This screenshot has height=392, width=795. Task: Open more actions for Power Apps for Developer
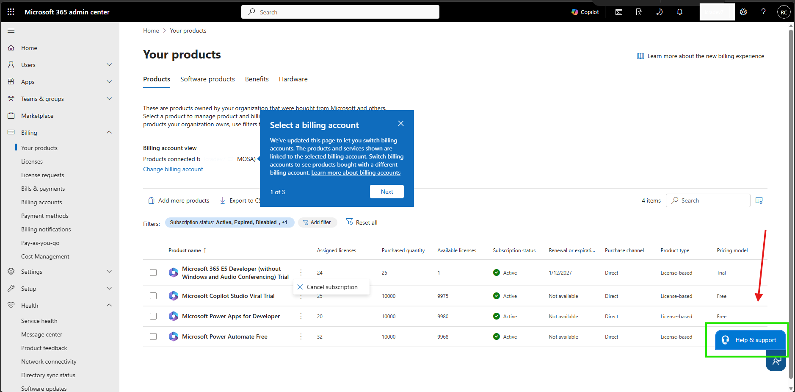click(301, 316)
